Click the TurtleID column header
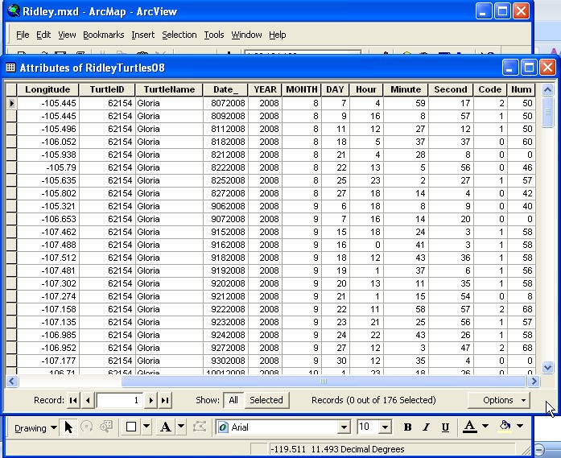 click(x=106, y=89)
